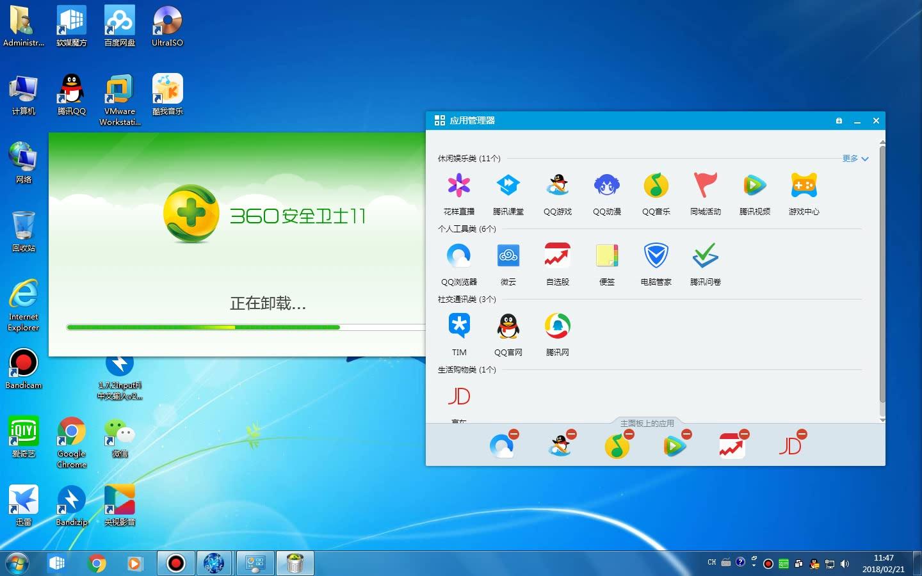Select the 腾讯QQ desktop shortcut
The width and height of the screenshot is (922, 576).
click(72, 95)
